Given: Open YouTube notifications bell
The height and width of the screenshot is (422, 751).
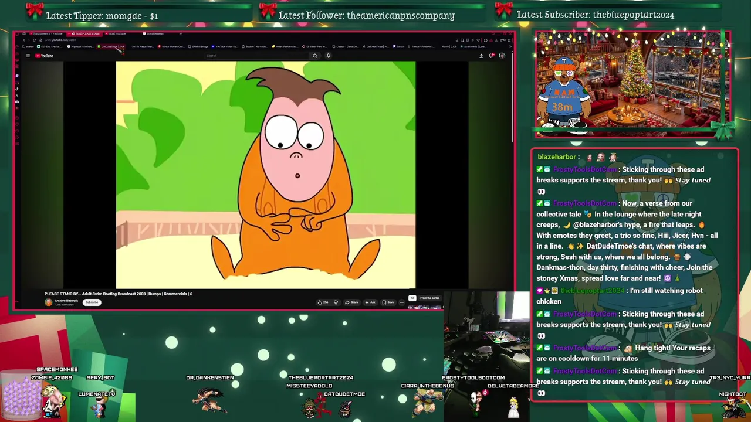Looking at the screenshot, I should click(x=491, y=56).
